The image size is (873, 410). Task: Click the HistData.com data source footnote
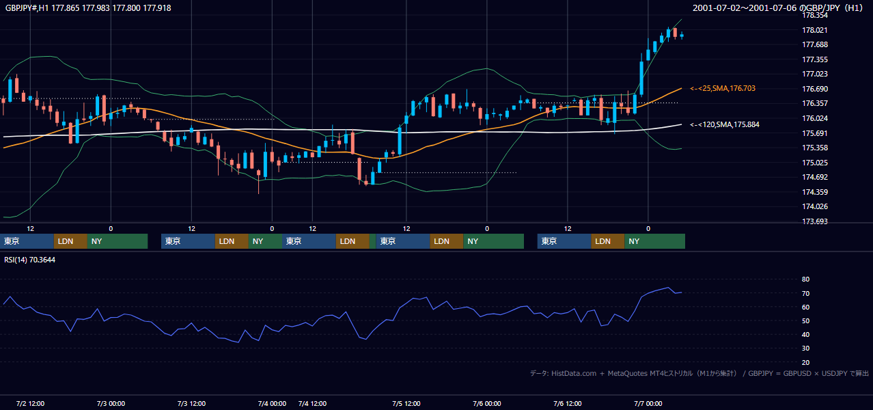(699, 374)
